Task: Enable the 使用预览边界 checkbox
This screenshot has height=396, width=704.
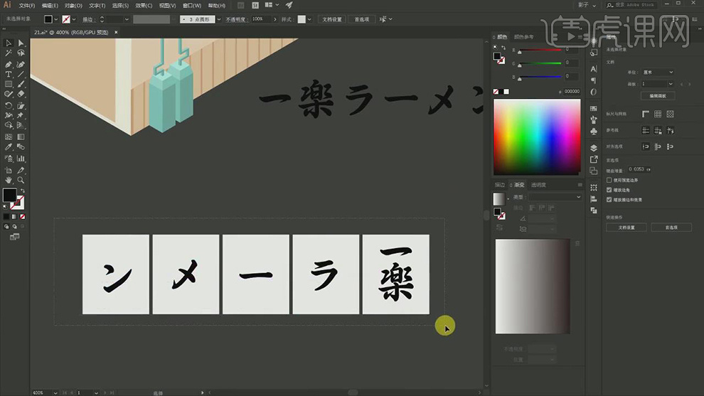Action: [x=609, y=181]
